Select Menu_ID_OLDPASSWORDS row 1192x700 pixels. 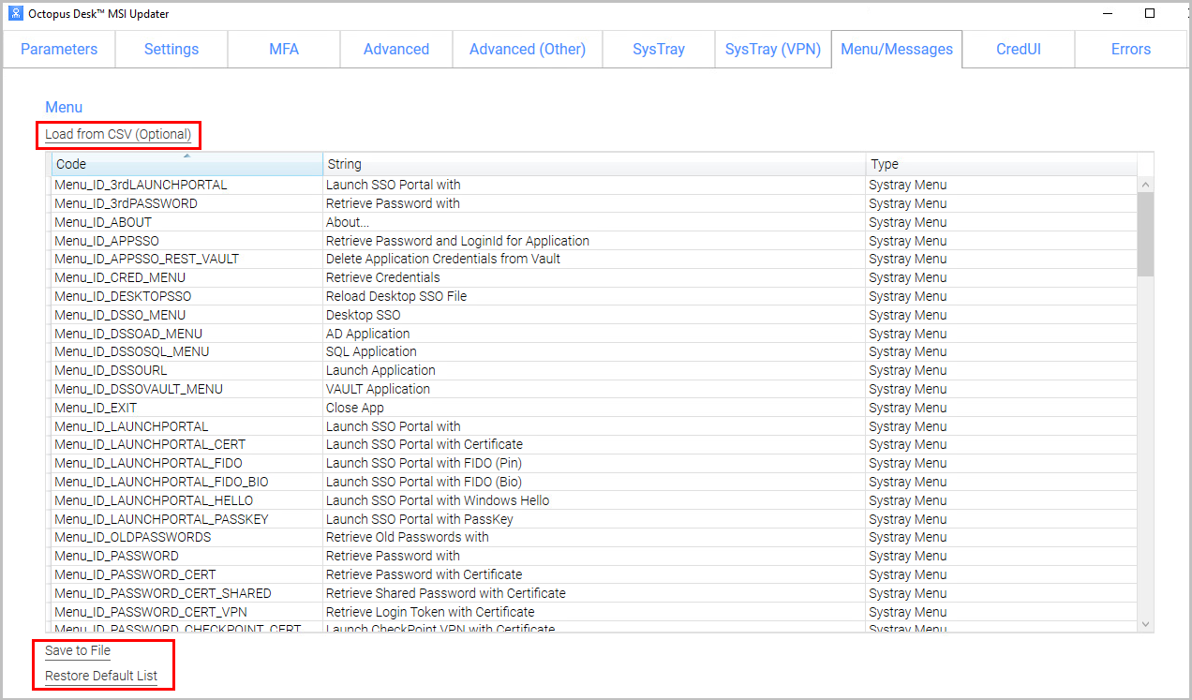(x=594, y=537)
